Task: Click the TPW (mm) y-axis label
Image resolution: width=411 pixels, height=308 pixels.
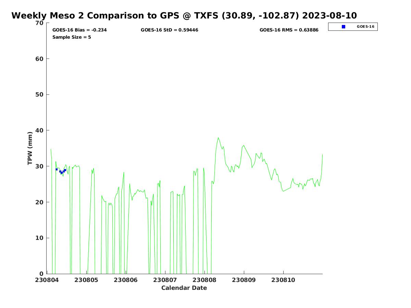Action: click(30, 148)
